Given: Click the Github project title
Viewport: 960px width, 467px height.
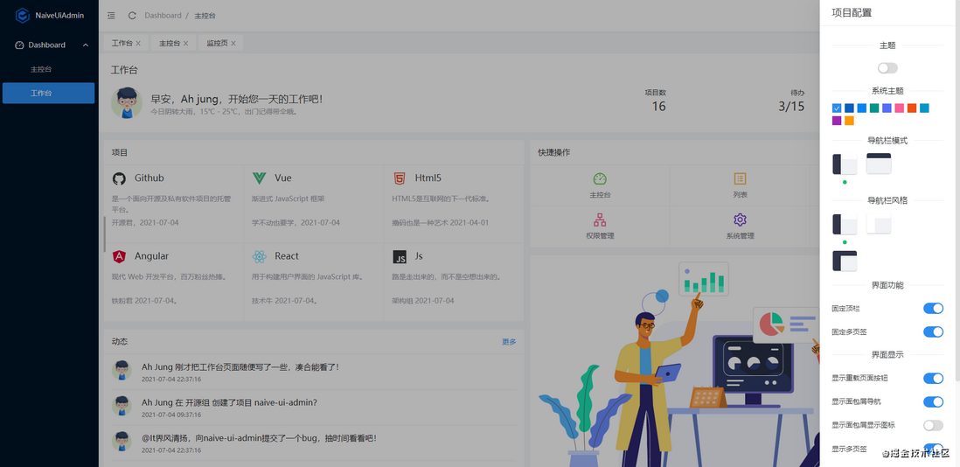Looking at the screenshot, I should point(150,178).
